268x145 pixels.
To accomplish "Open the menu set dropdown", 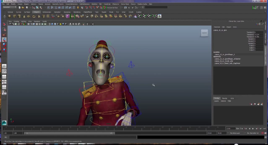I will [9, 7].
